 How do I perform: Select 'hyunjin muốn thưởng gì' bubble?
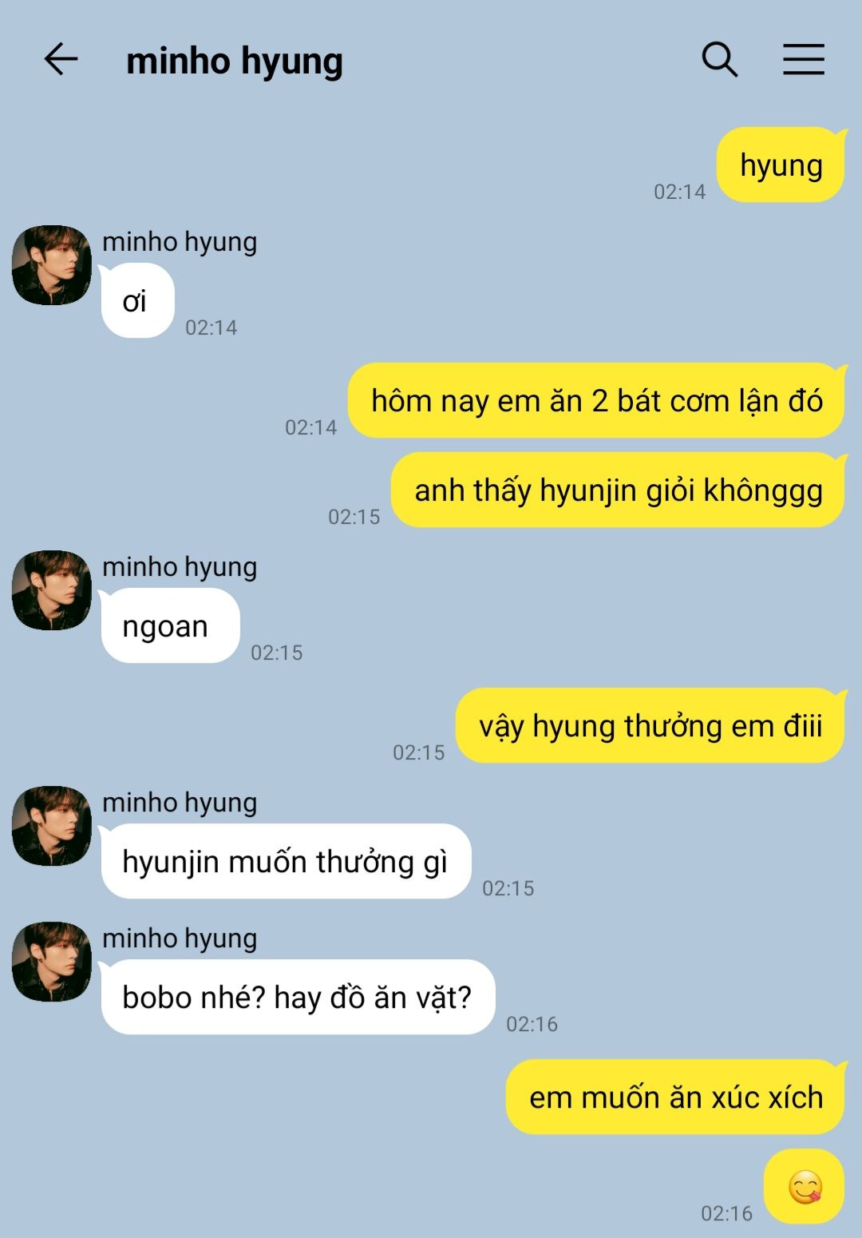tap(286, 861)
